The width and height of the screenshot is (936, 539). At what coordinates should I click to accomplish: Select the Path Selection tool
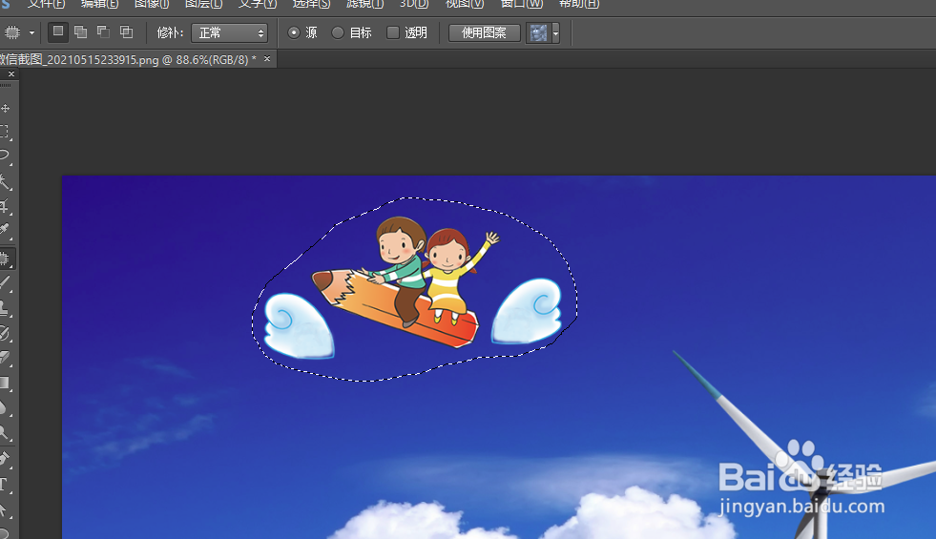tap(5, 509)
